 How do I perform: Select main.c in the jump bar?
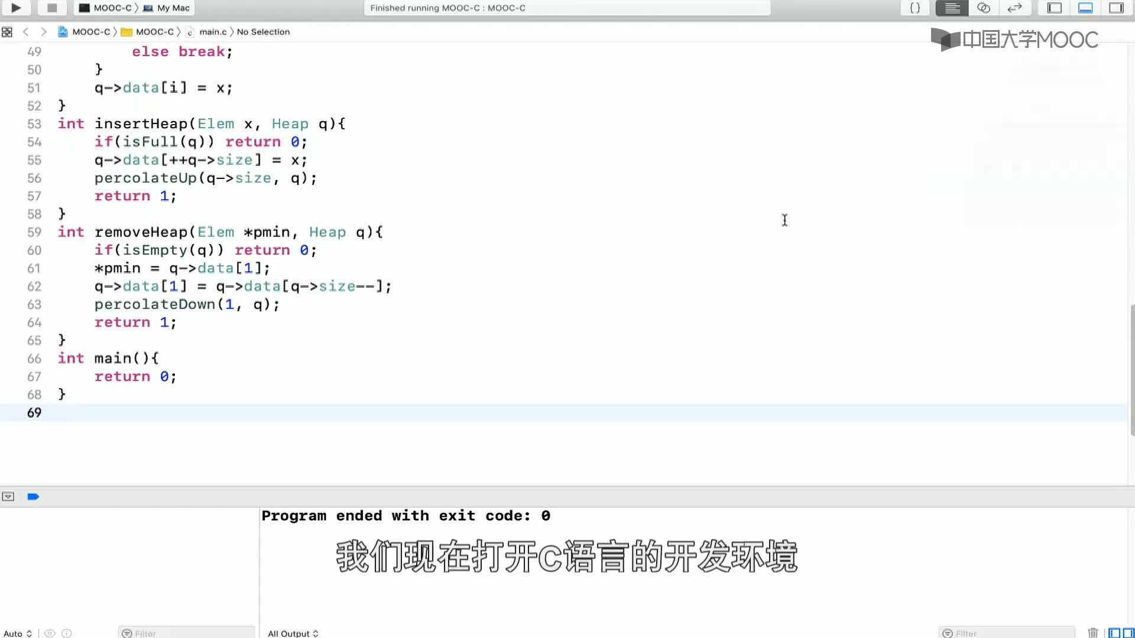(x=206, y=32)
